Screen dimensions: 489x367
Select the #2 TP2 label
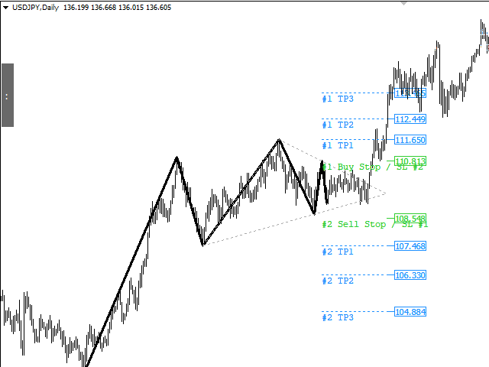338,281
